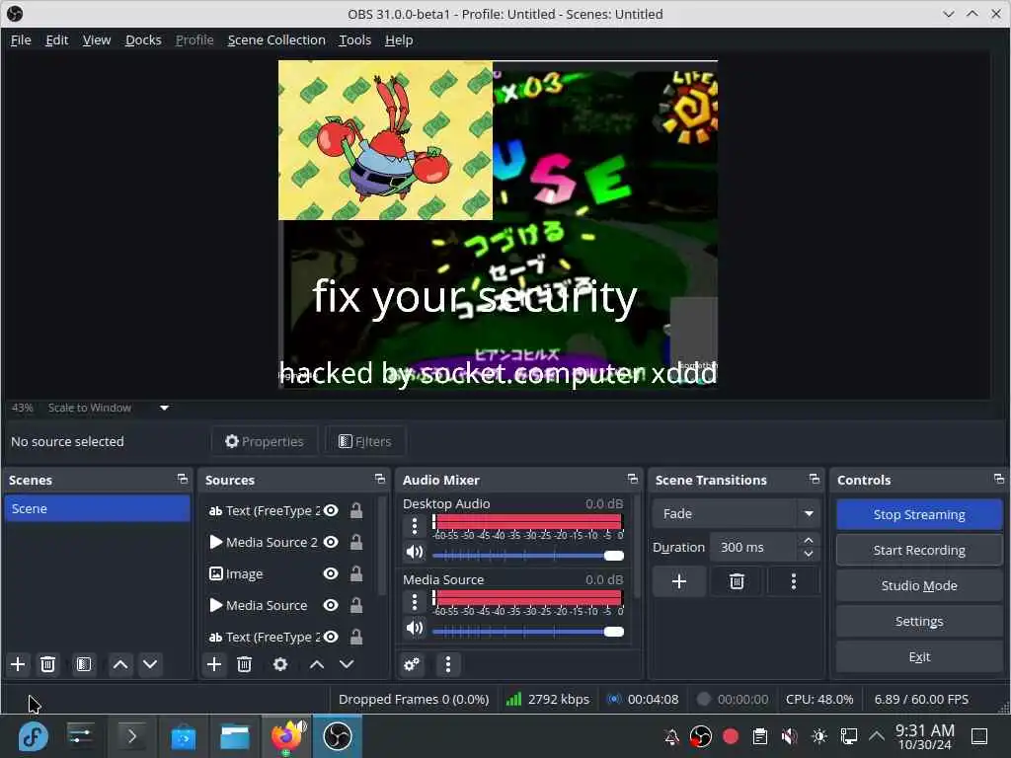Open the Fade transition dropdown
This screenshot has width=1011, height=758.
737,513
